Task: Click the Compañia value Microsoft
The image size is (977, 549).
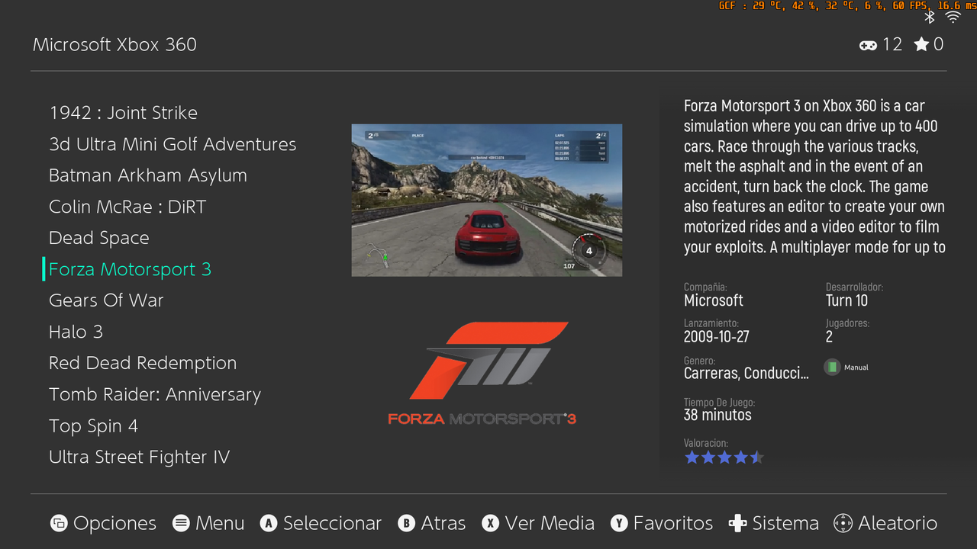Action: [714, 300]
